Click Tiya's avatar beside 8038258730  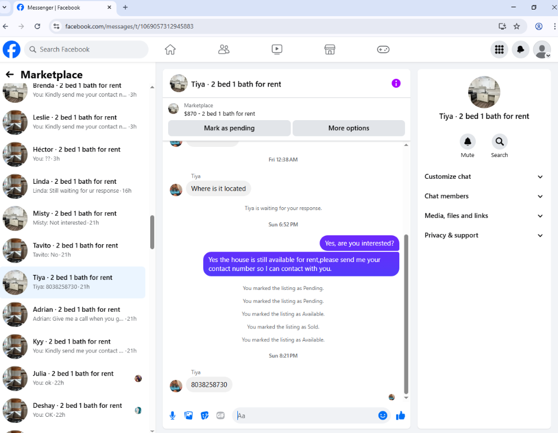176,386
